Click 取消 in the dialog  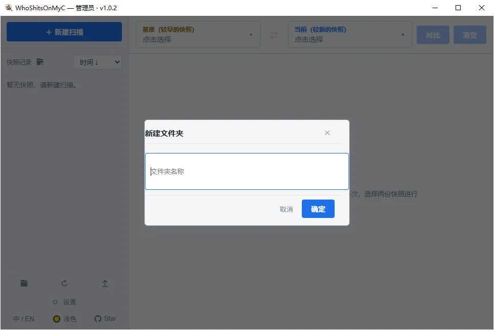pos(286,209)
